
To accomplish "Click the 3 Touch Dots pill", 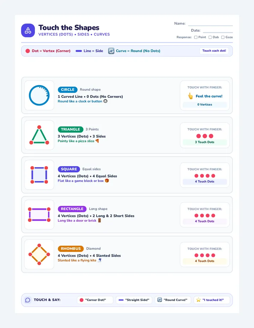I will pos(205,142).
